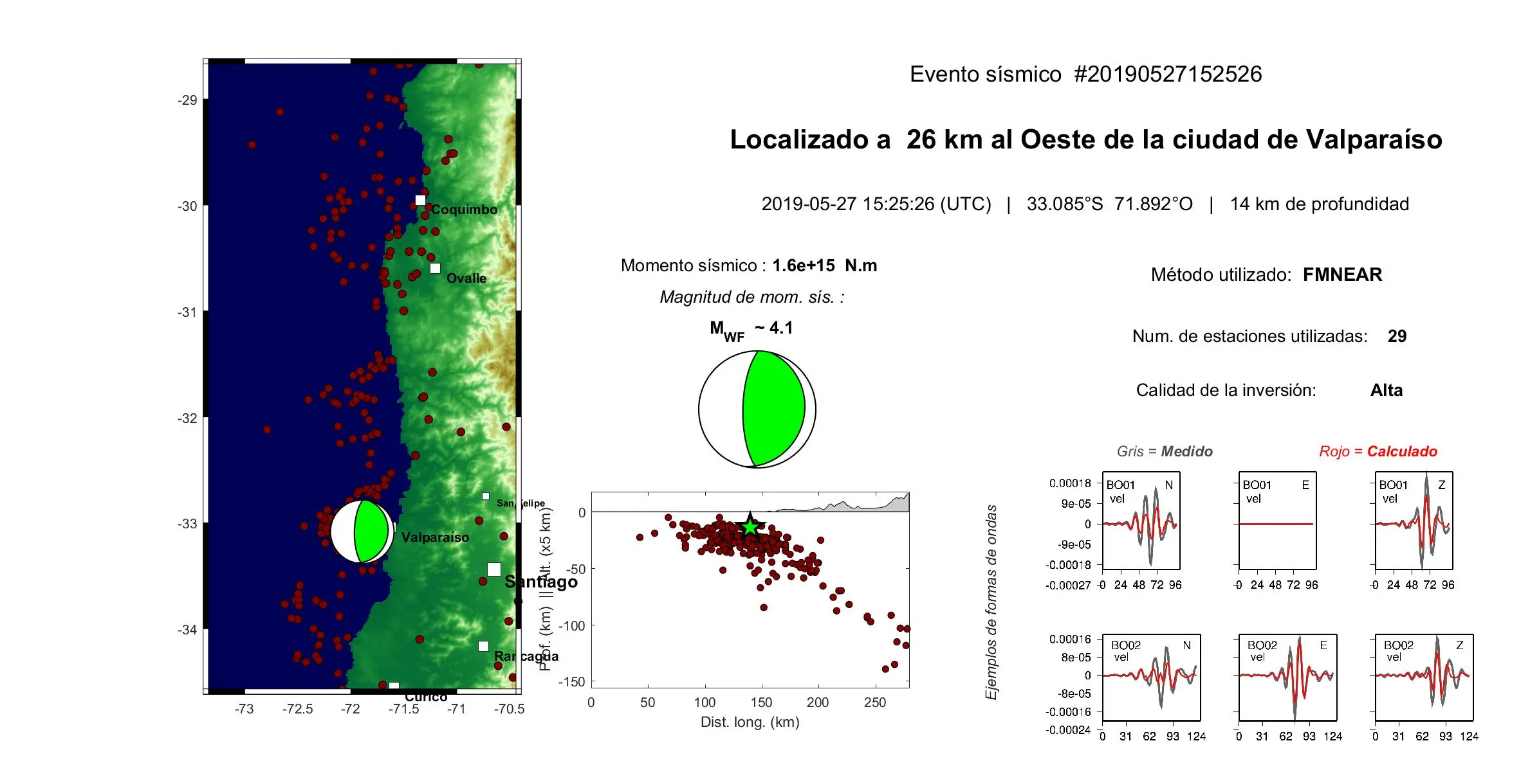Click the magnitude 'MWF ~ 4.1' text
This screenshot has width=1530, height=779.
(x=751, y=330)
